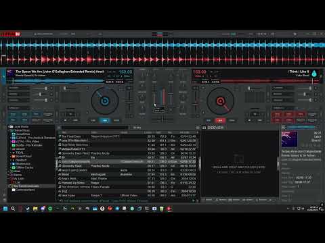The width and height of the screenshot is (325, 243).
Task: Play the left deck with the blue play button
Action: click(105, 120)
